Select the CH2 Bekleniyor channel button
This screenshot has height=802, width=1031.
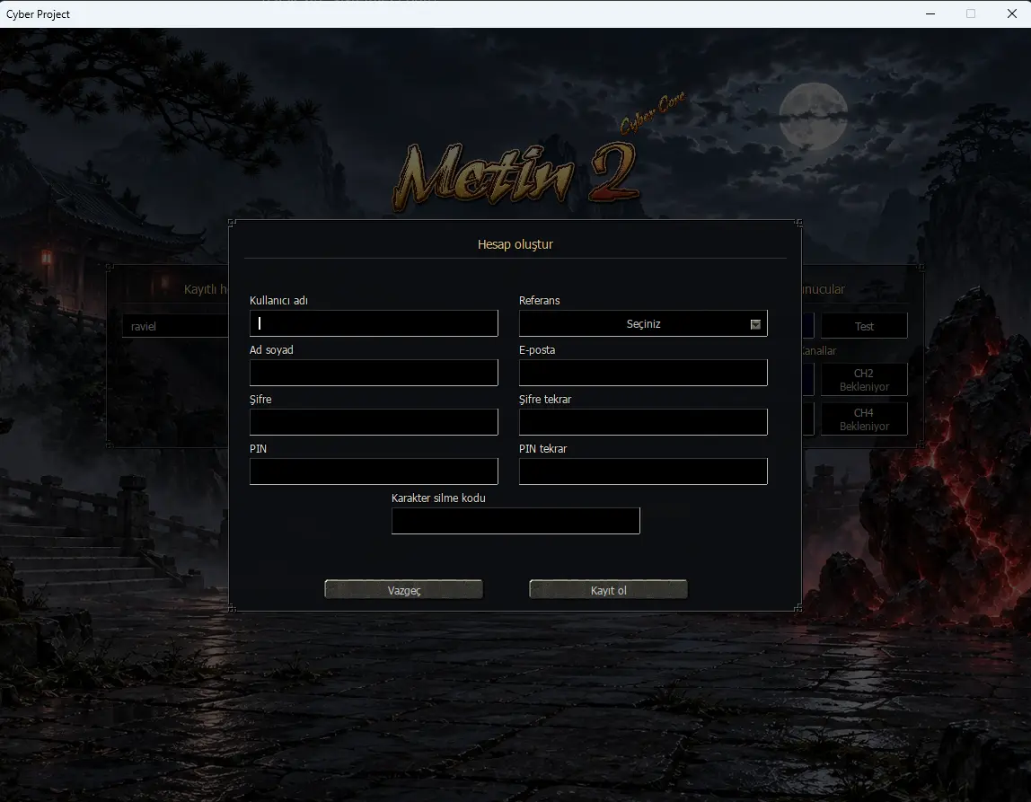pos(864,379)
